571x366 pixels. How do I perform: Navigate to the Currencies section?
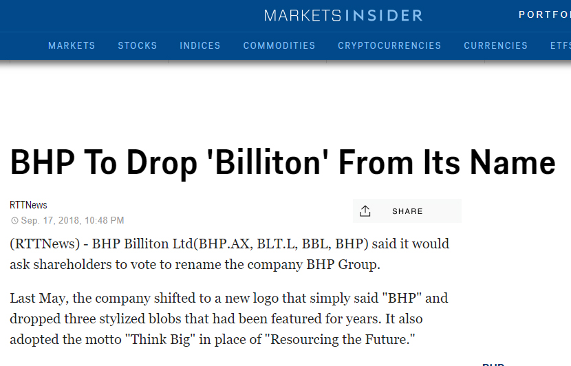(496, 45)
